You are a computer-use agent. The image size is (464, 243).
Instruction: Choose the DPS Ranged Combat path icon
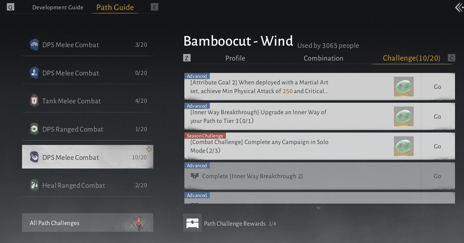coord(34,129)
